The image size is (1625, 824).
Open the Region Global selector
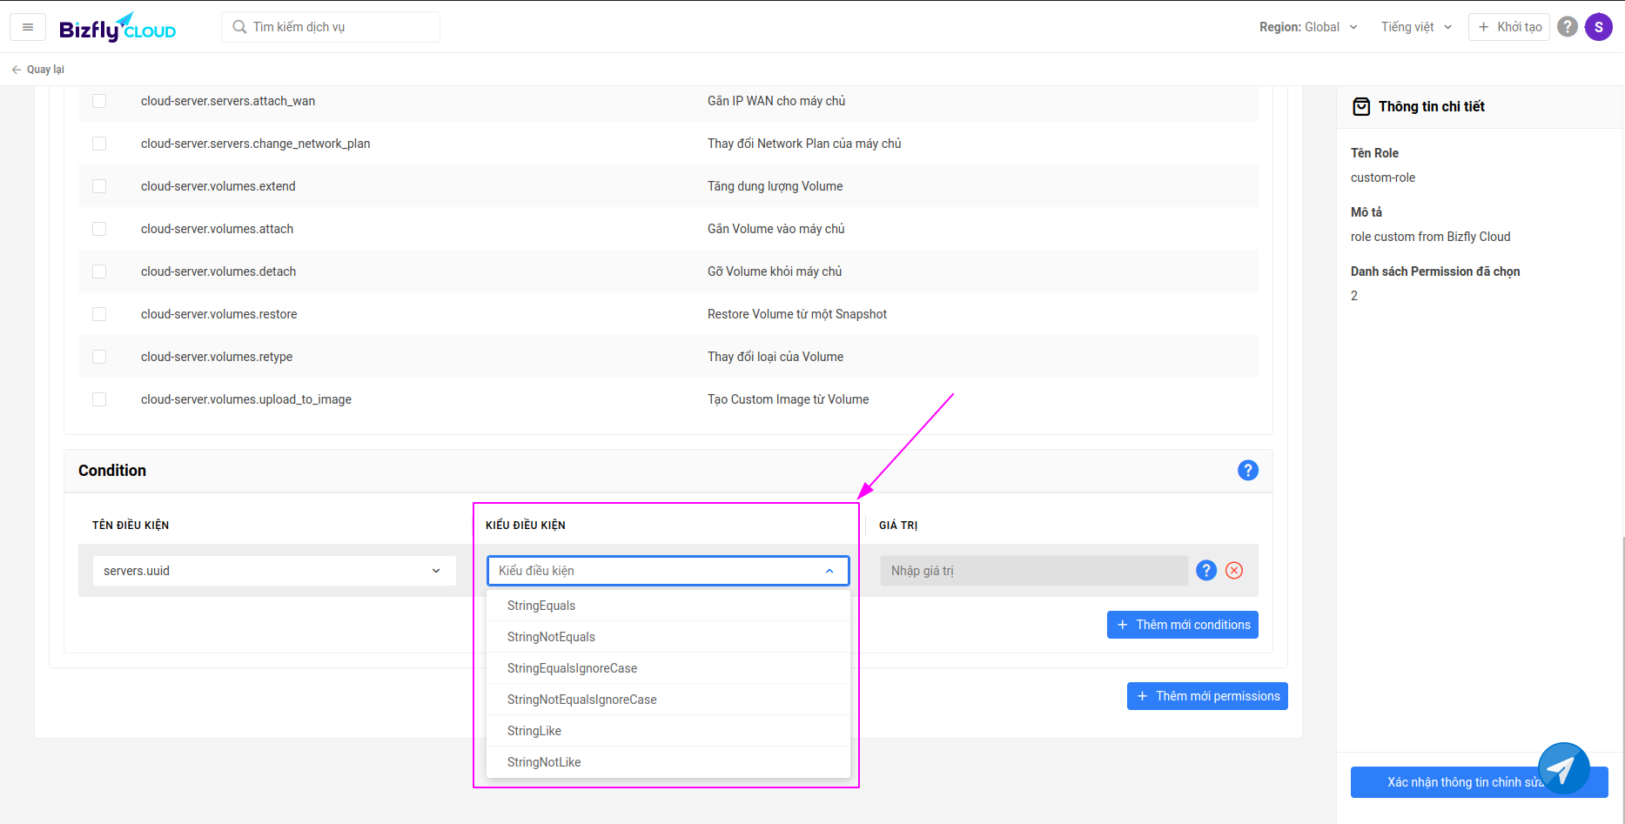tap(1307, 27)
